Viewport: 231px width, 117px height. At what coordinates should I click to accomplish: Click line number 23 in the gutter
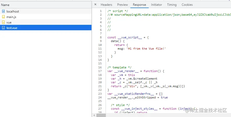click(100, 94)
